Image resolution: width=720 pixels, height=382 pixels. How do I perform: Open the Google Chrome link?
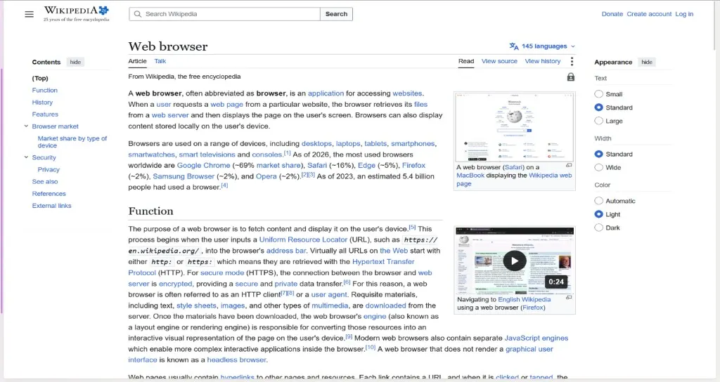tap(203, 165)
